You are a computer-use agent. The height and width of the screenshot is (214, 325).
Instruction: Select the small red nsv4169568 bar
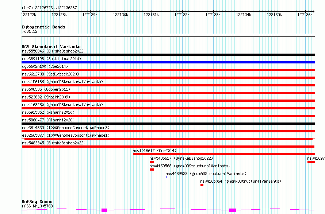pos(152,170)
